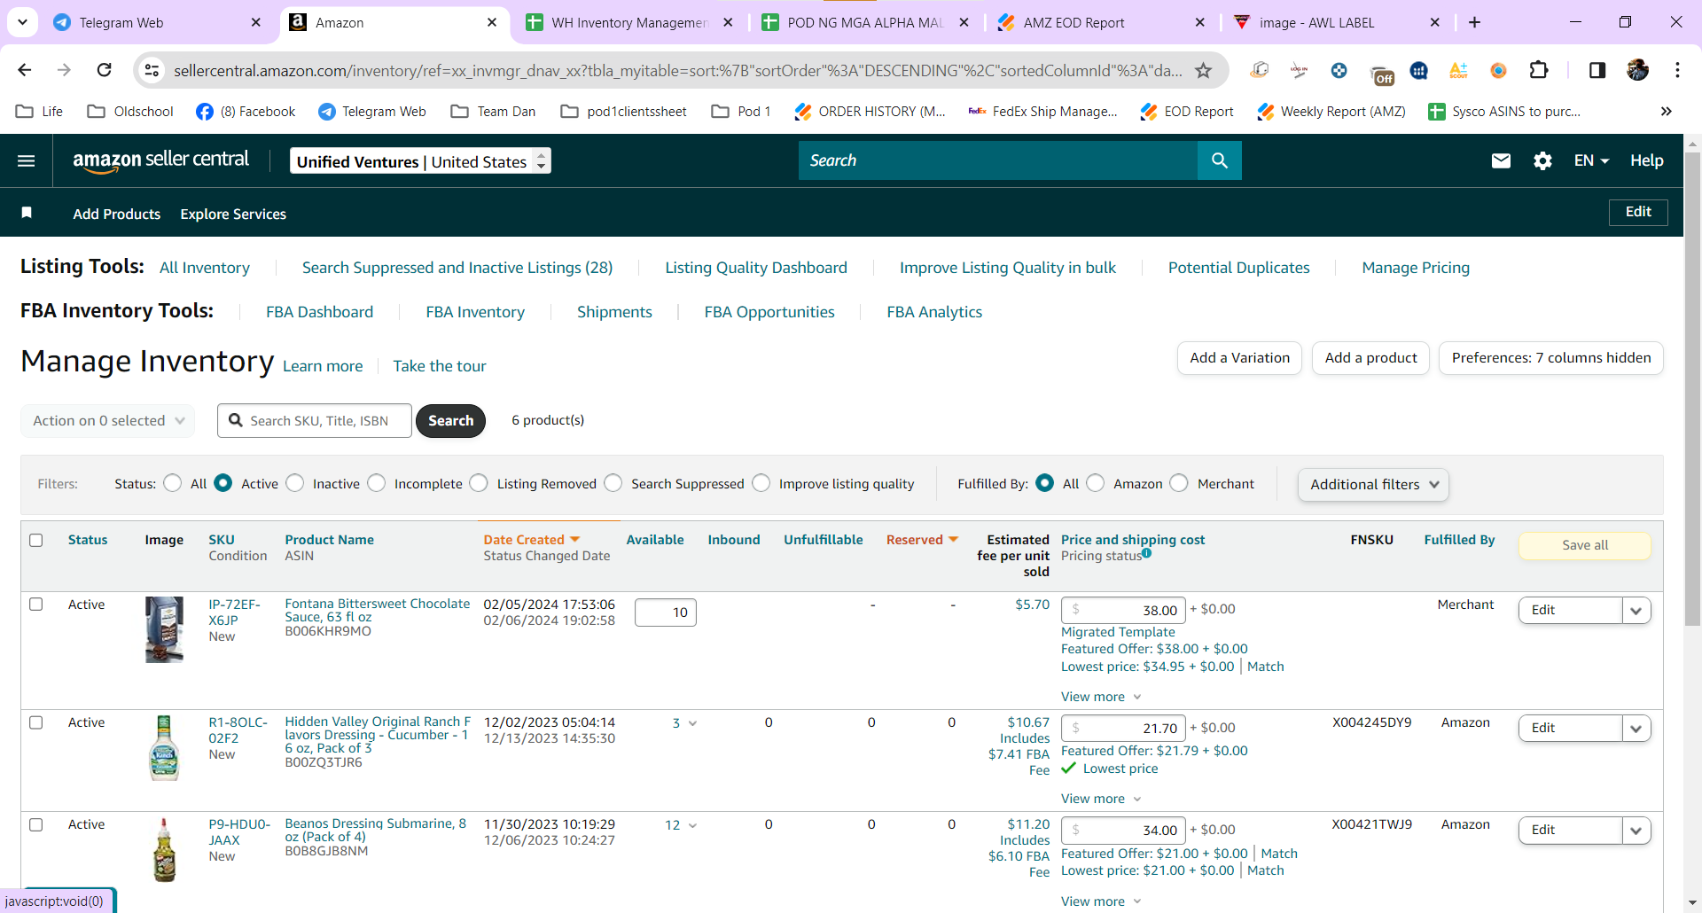Reload the page with refresh icon
1702x913 pixels.
[x=105, y=70]
